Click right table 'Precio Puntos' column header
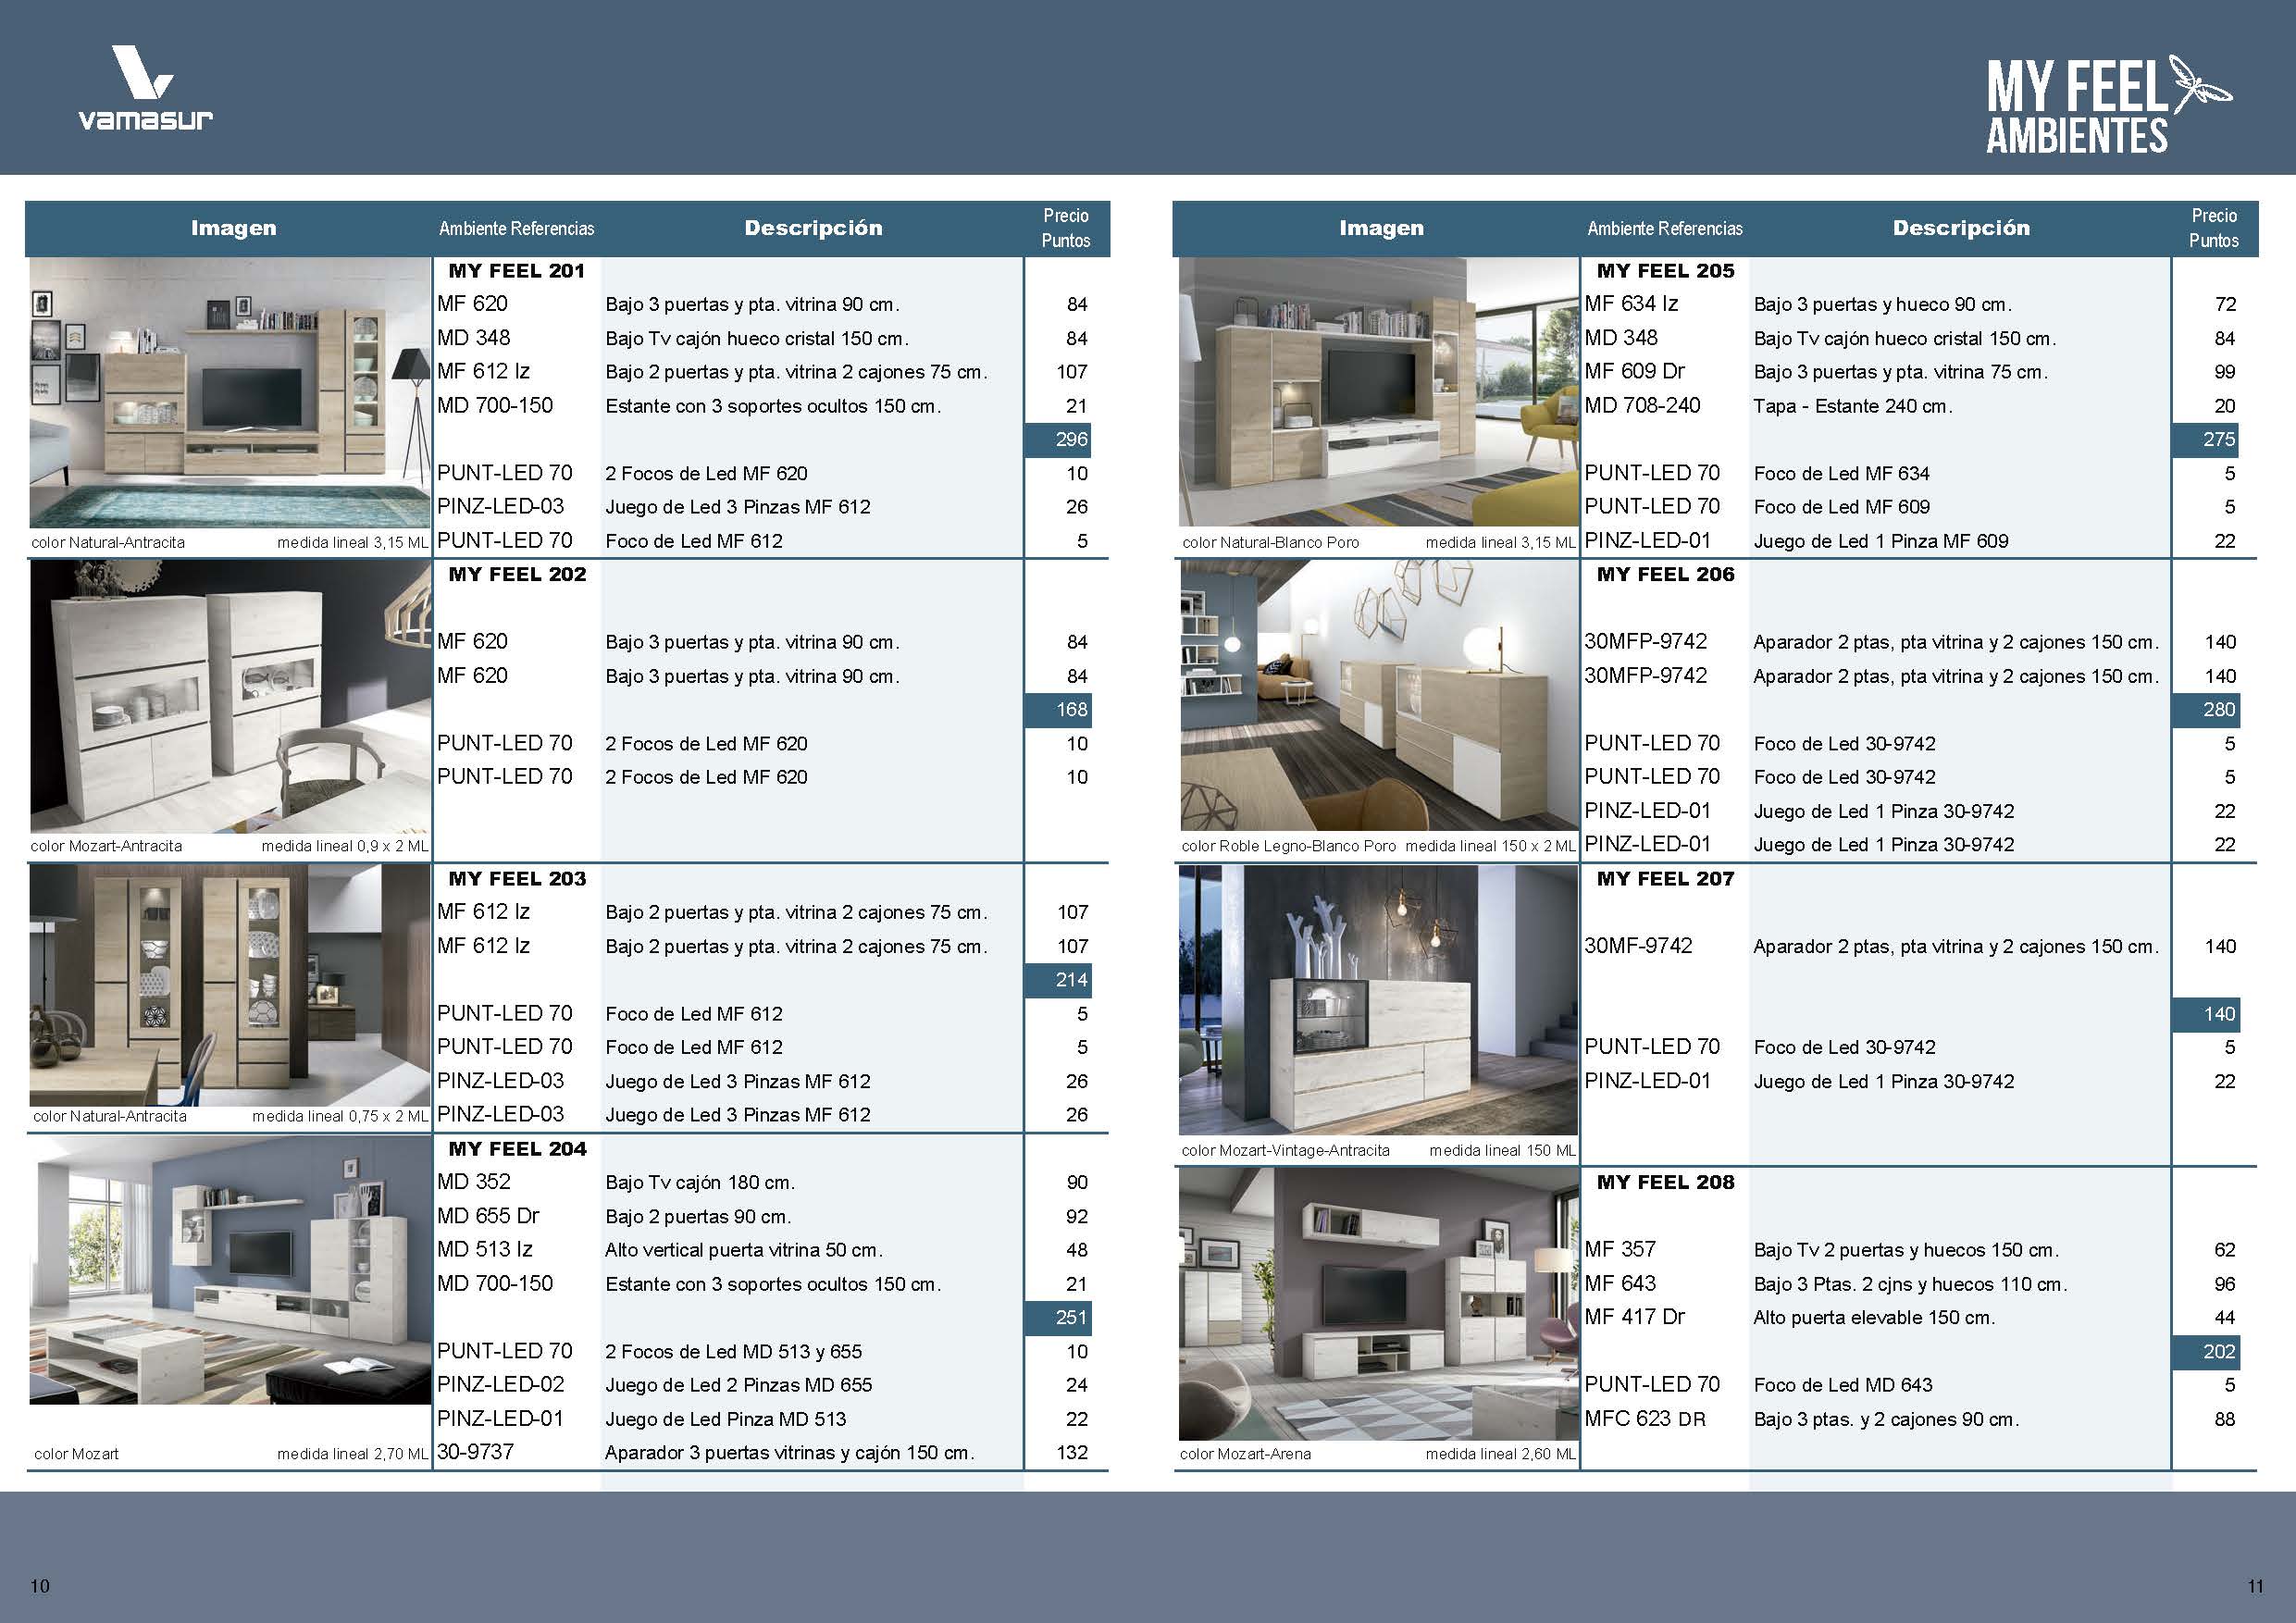Image resolution: width=2296 pixels, height=1623 pixels. coord(2214,228)
